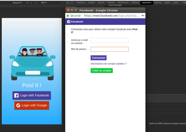
Task: Minimize the Facebook popup window
Action: (x=72, y=10)
